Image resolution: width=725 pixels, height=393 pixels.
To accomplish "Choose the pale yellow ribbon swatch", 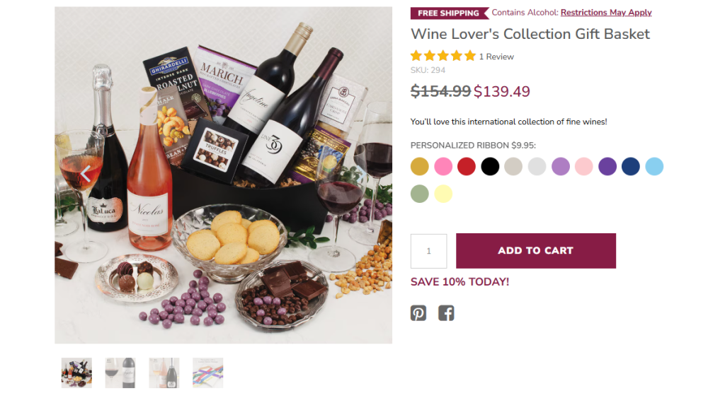I will 443,193.
